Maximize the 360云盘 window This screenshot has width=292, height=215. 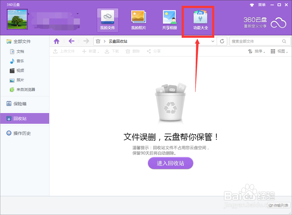point(279,5)
